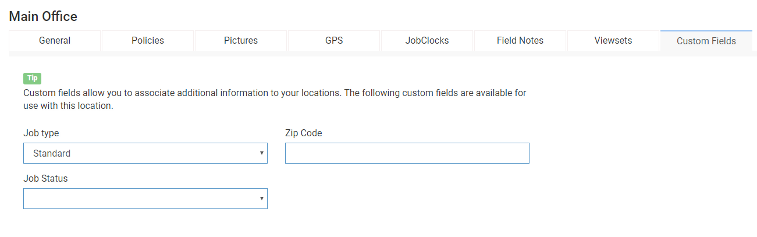This screenshot has width=757, height=237.
Task: Expand the empty Job Status dropdown
Action: point(145,199)
